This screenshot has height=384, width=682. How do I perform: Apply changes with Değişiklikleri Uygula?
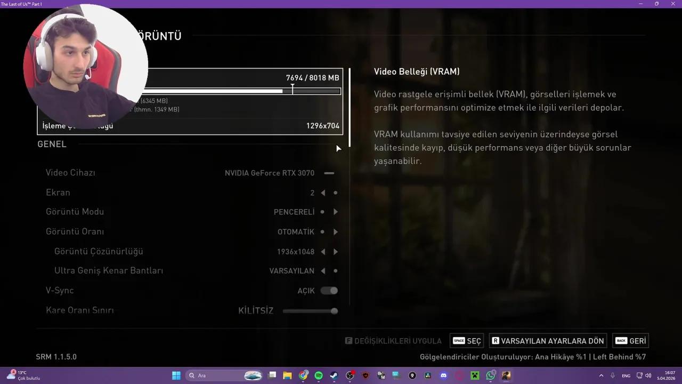[393, 341]
